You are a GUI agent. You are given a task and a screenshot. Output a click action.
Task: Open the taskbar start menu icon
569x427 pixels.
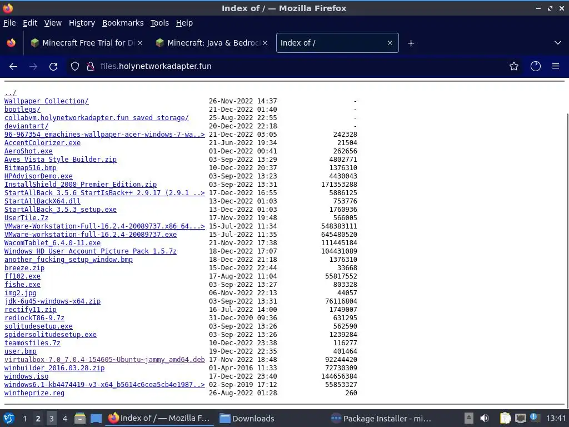tap(9, 418)
